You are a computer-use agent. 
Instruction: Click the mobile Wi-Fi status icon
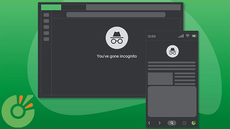click(188, 36)
